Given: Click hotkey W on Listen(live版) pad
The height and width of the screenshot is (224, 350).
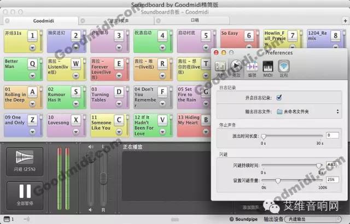Looking at the screenshot, I should (76, 64).
